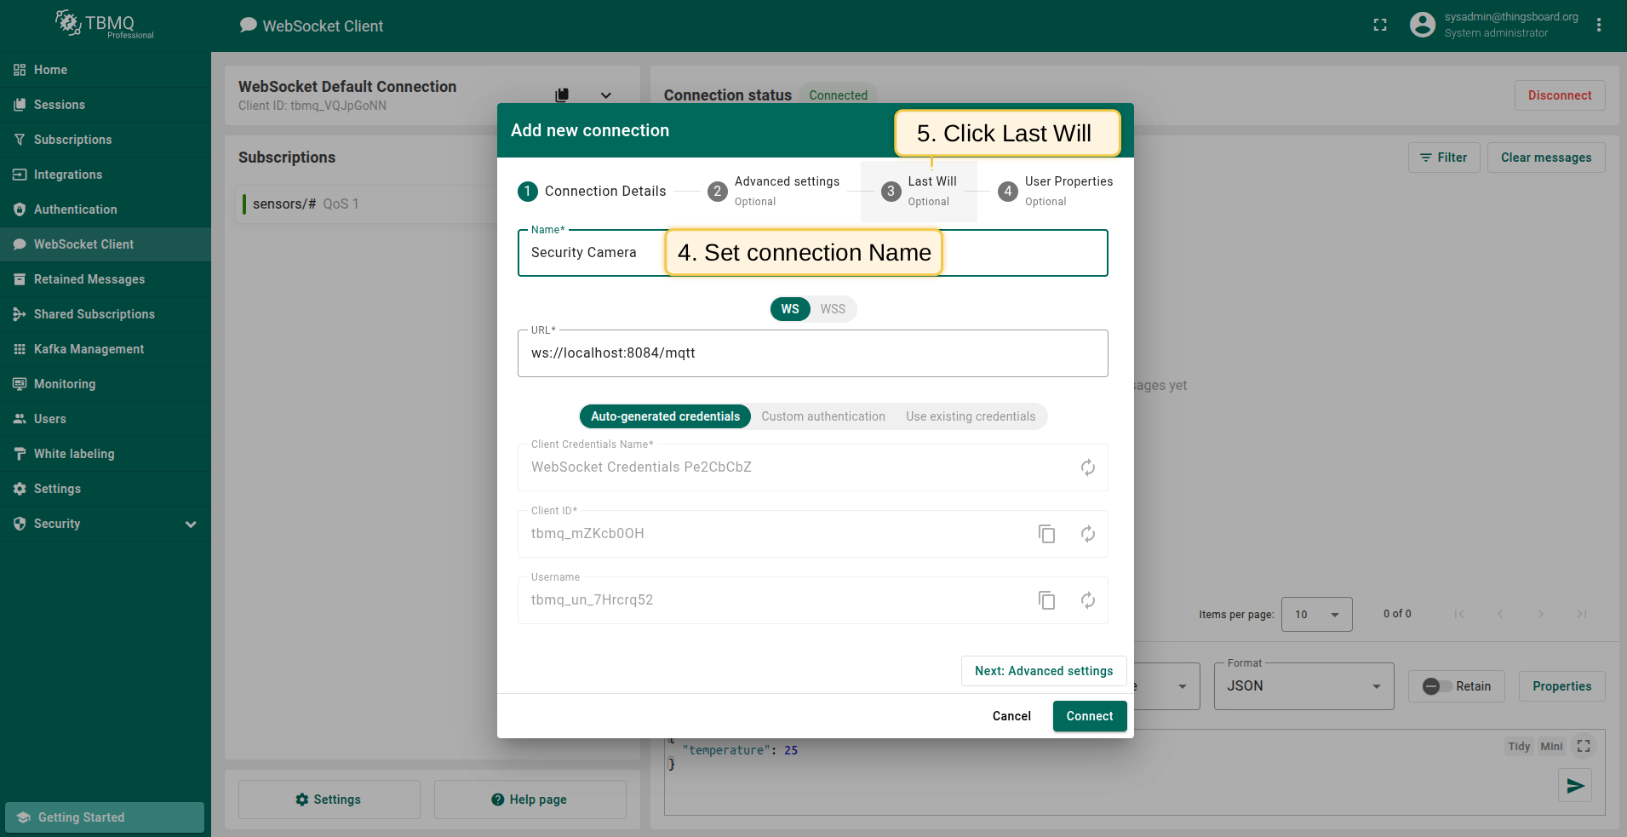This screenshot has height=837, width=1627.
Task: Switch protocol toggle to WSS
Action: (x=832, y=309)
